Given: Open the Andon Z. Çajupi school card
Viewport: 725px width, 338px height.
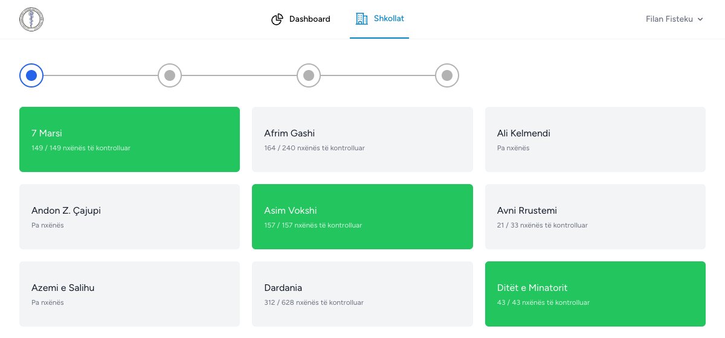Looking at the screenshot, I should click(129, 217).
